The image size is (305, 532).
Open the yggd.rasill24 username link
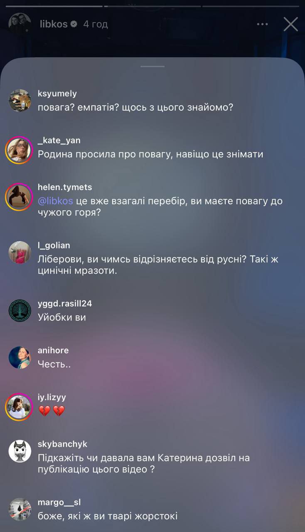tap(65, 304)
